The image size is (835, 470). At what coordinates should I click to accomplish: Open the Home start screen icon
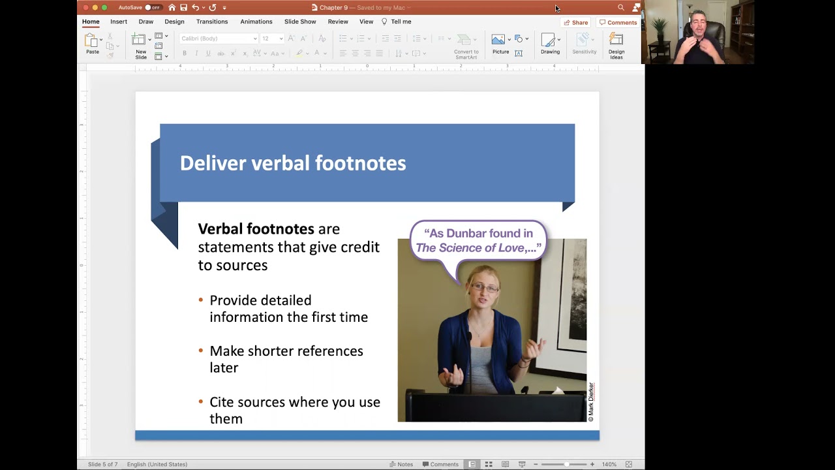(x=172, y=8)
